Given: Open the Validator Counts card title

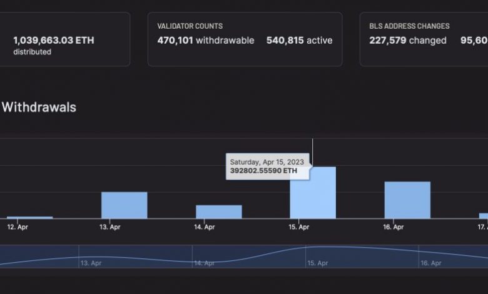Looking at the screenshot, I should point(190,26).
